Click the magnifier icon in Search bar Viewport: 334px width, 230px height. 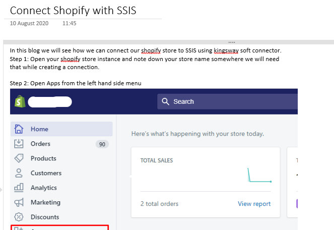coord(166,101)
